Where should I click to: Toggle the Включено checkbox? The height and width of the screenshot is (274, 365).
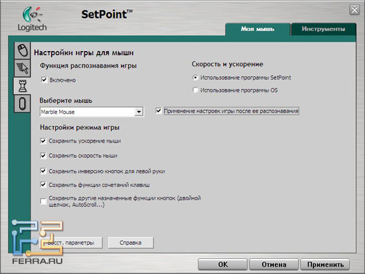click(44, 80)
